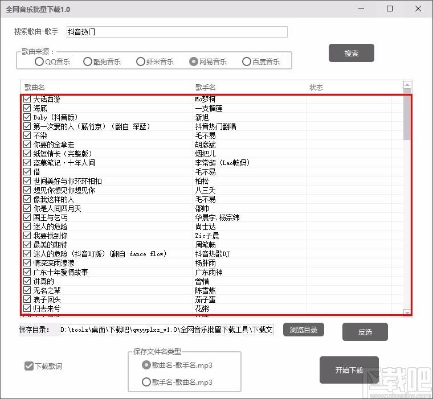Uncheck the song 归去来兮

tap(27, 308)
